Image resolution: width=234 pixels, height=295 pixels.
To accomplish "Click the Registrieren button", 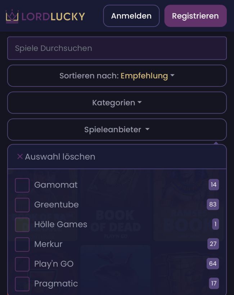I will pyautogui.click(x=195, y=16).
